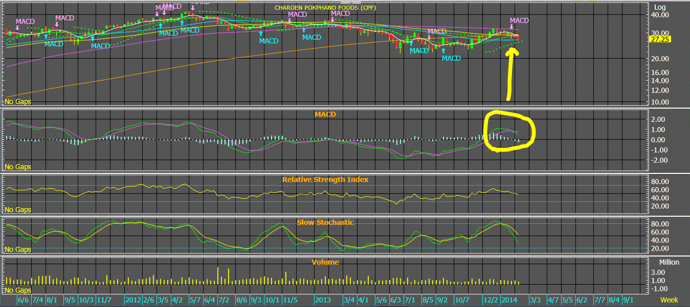The image size is (690, 307).
Task: Select the 2013 year label on time axis
Action: pyautogui.click(x=323, y=300)
